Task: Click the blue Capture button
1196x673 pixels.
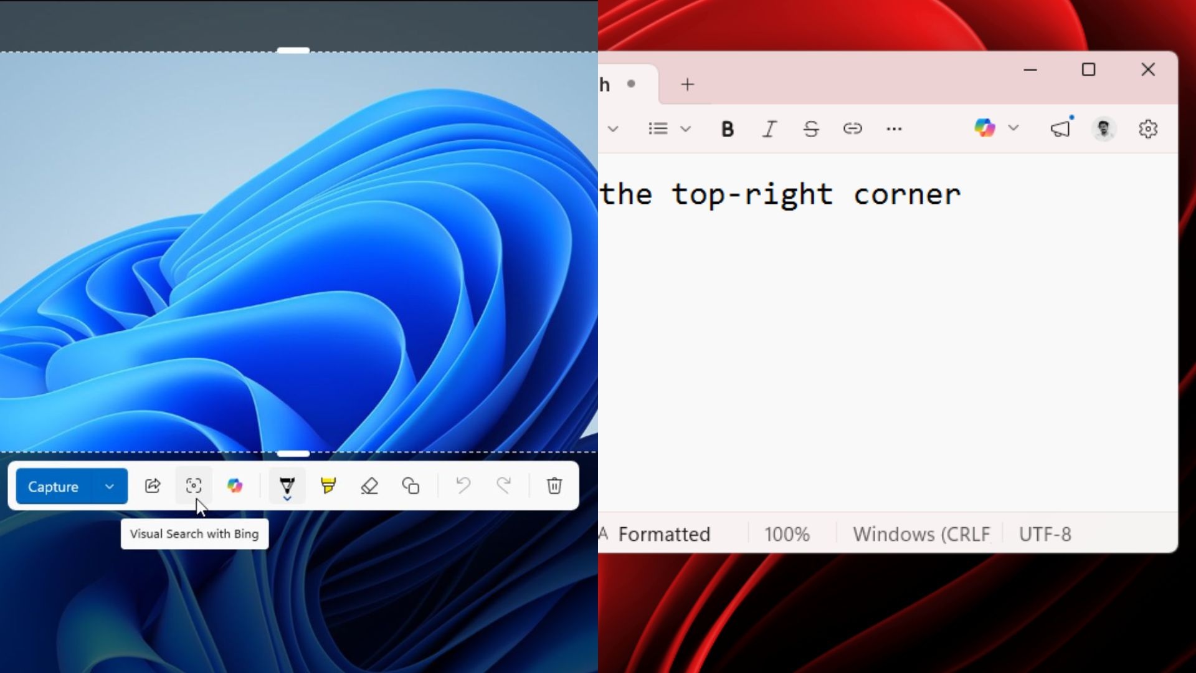Action: [52, 486]
